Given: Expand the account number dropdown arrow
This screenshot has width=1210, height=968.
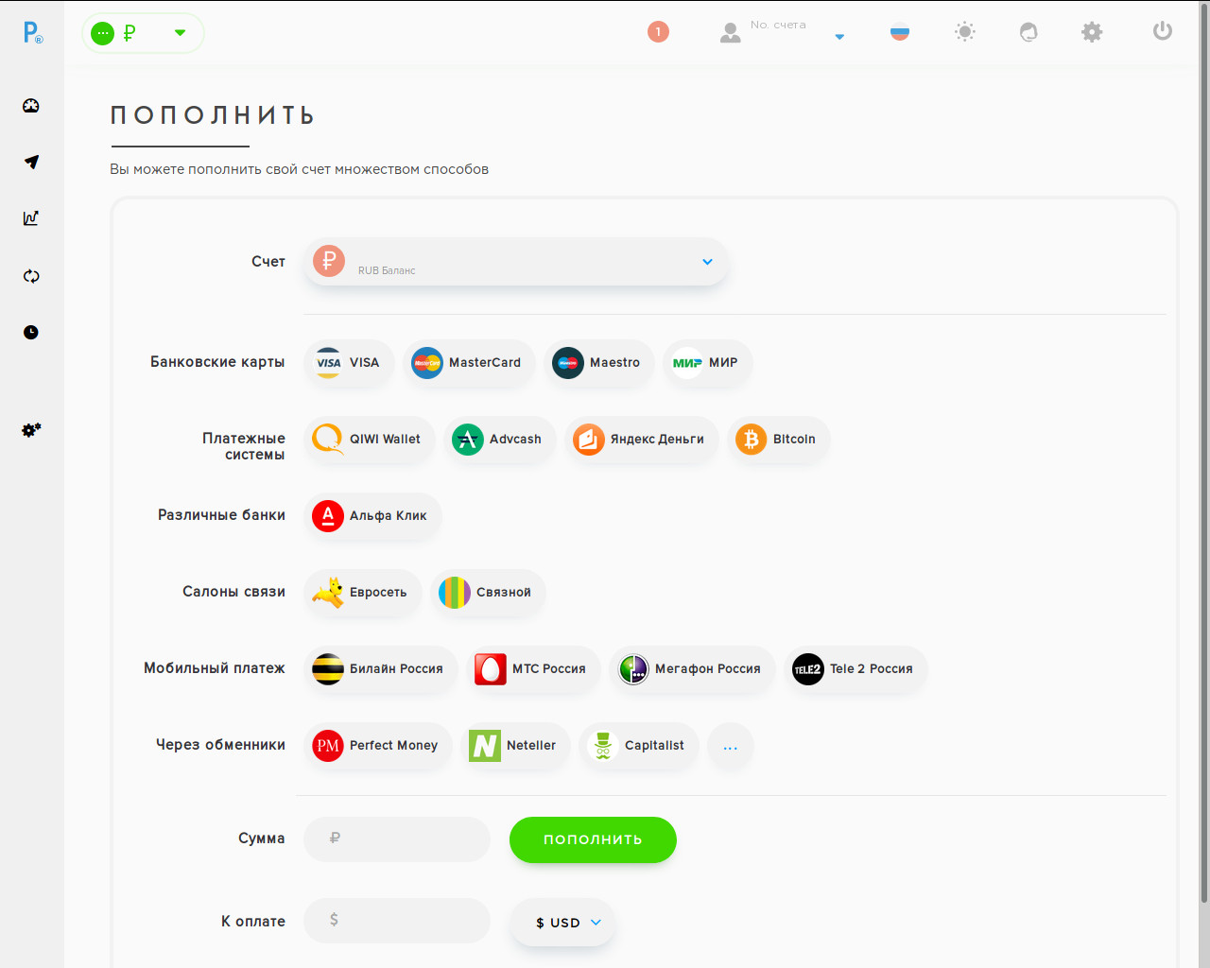Looking at the screenshot, I should pos(839,37).
